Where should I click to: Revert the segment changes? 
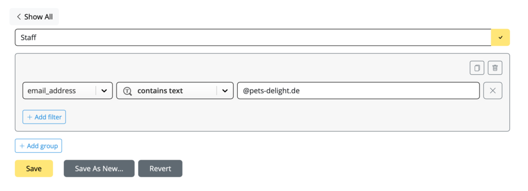point(160,168)
